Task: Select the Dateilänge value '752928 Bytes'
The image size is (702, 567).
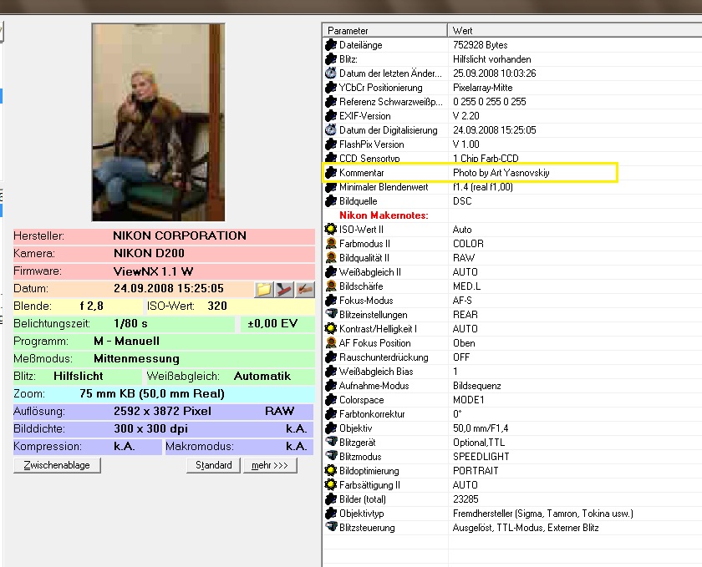Action: (480, 45)
